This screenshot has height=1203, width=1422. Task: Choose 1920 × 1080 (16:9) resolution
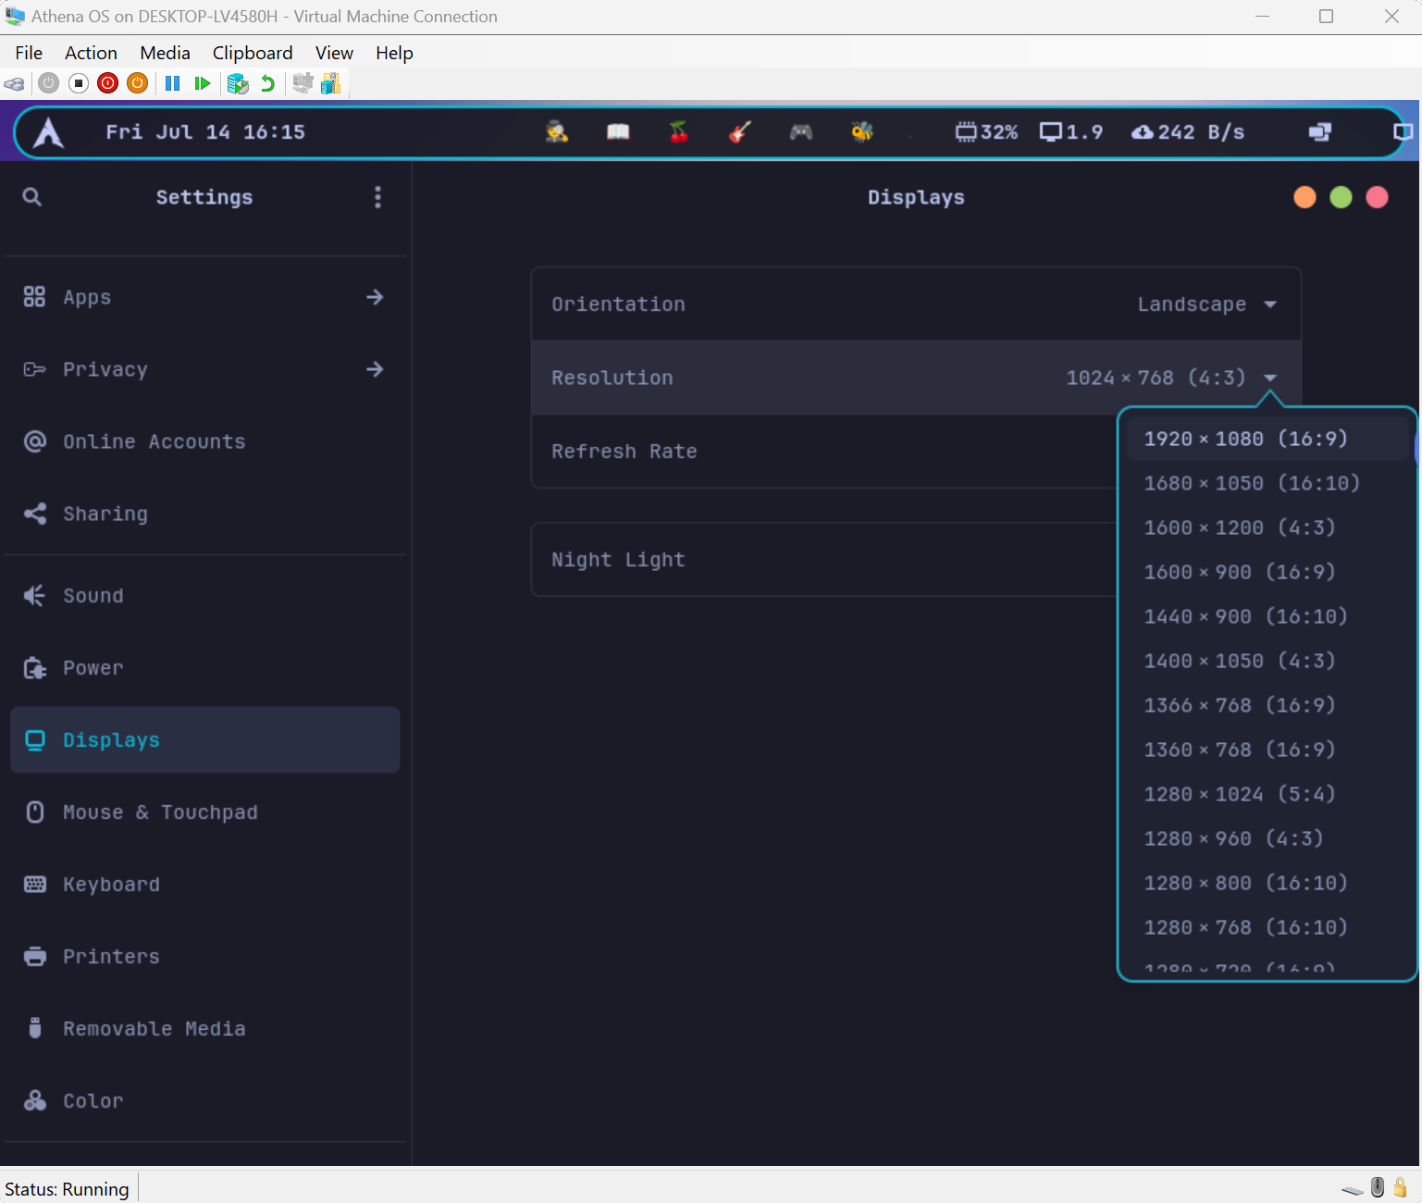(1245, 439)
